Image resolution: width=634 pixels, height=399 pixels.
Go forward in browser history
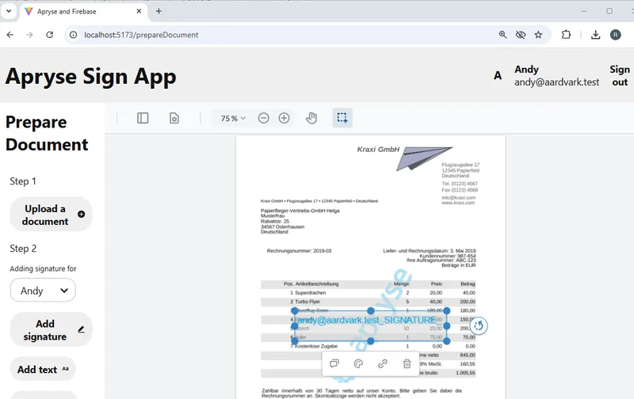click(x=29, y=35)
